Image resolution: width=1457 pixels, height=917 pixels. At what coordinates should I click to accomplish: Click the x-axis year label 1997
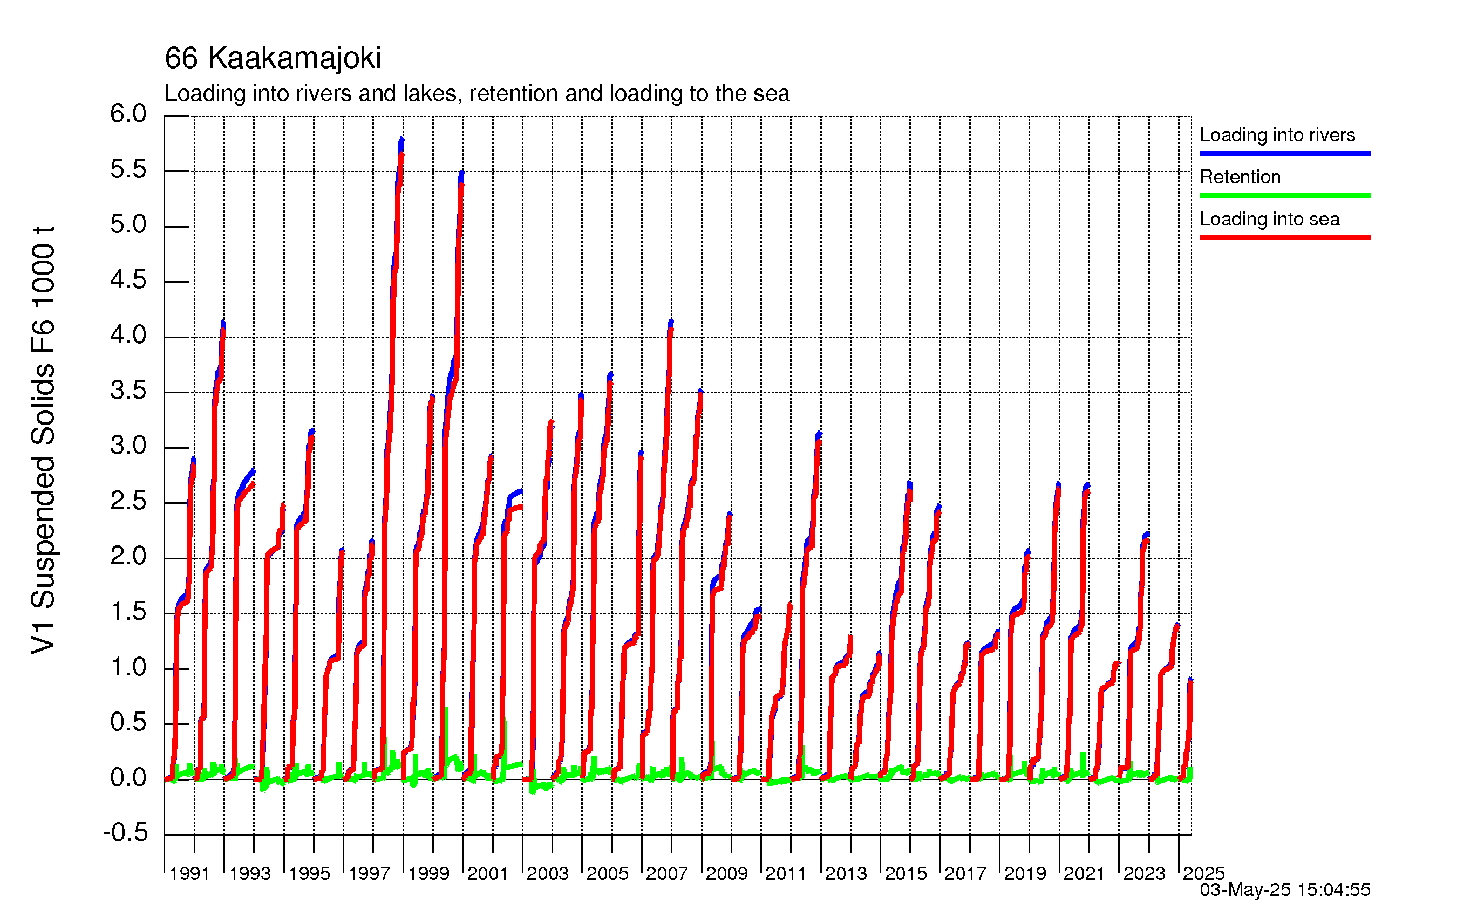pyautogui.click(x=369, y=873)
